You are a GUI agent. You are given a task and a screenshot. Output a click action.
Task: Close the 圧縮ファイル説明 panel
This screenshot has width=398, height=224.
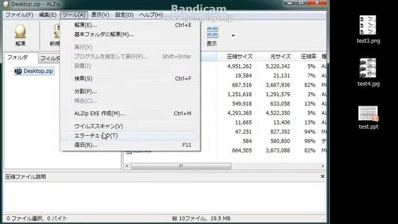point(323,177)
